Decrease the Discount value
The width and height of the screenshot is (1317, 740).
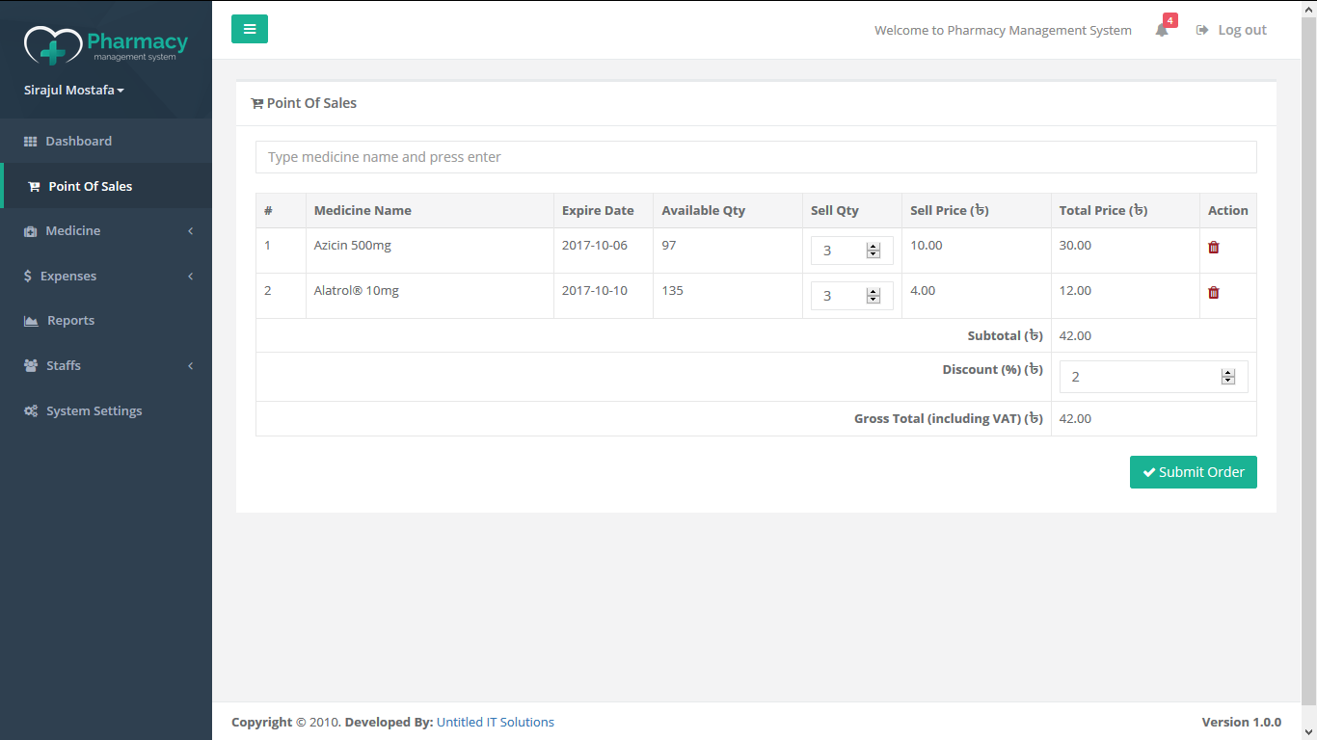1228,381
